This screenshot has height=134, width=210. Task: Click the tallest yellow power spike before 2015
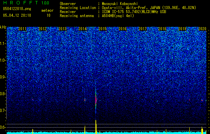[x=96, y=127]
